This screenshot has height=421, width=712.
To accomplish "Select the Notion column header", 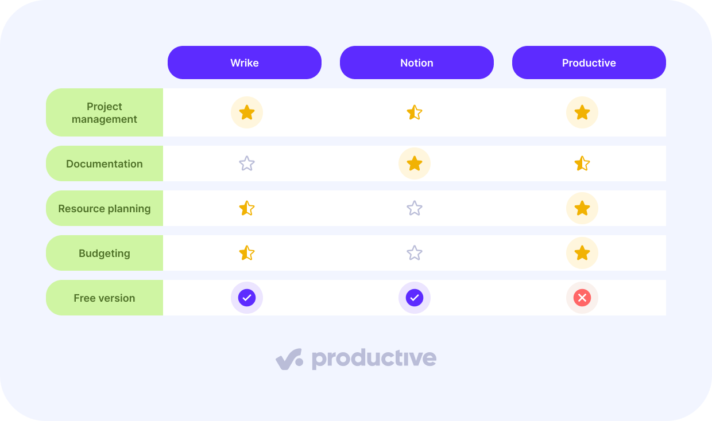I will [417, 63].
